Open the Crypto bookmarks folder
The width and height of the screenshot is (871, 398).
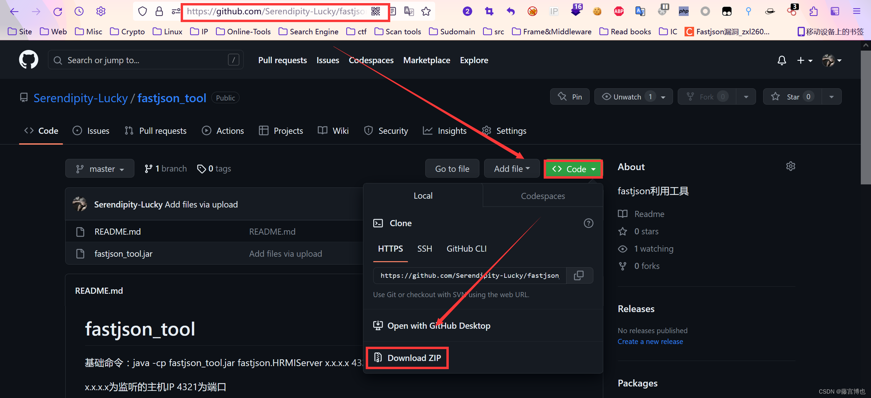pos(128,32)
